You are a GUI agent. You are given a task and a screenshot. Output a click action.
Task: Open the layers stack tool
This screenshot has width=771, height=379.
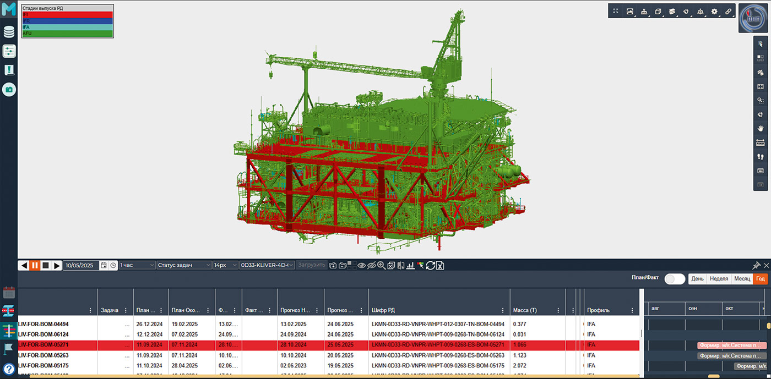(672, 11)
